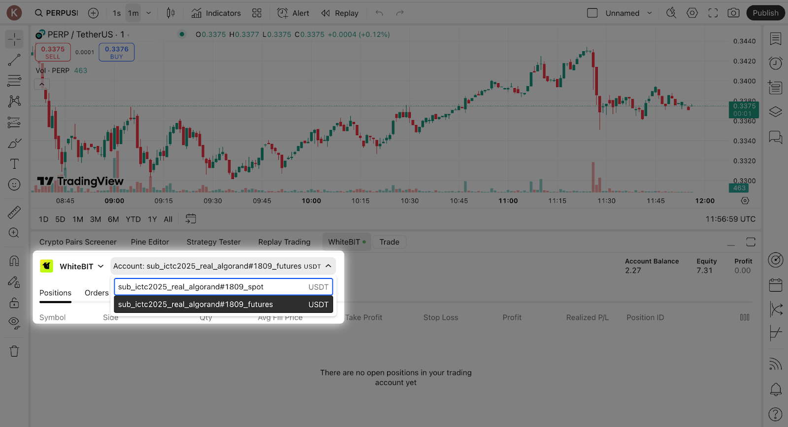This screenshot has height=427, width=788.
Task: Open chart settings hexagon icon
Action: pos(692,13)
